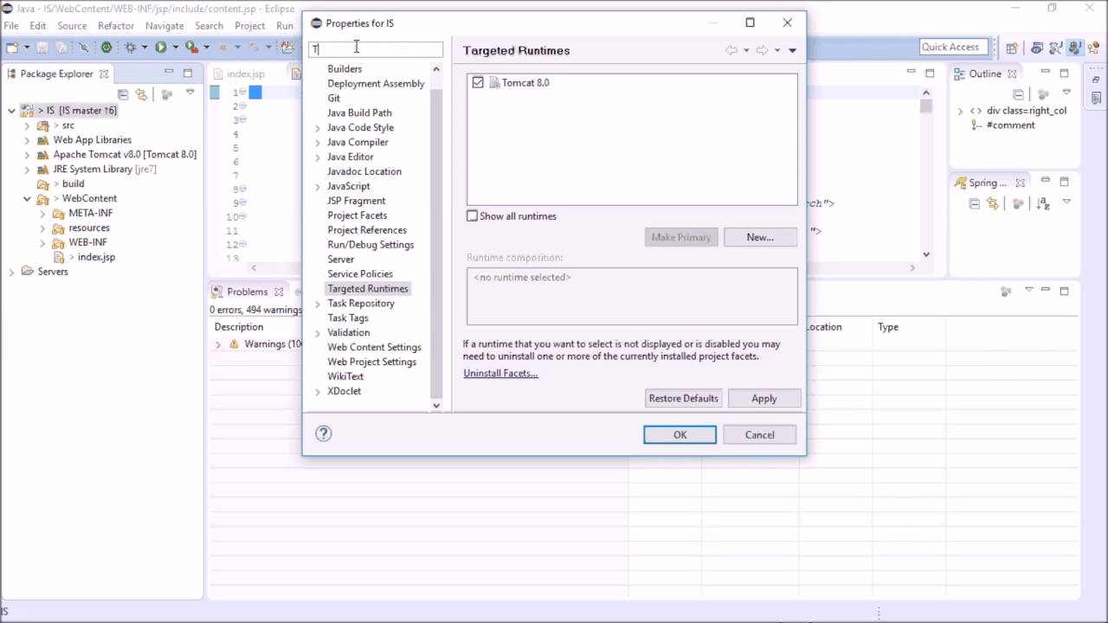The height and width of the screenshot is (623, 1108).
Task: Select Java Build Path property page
Action: tap(359, 113)
